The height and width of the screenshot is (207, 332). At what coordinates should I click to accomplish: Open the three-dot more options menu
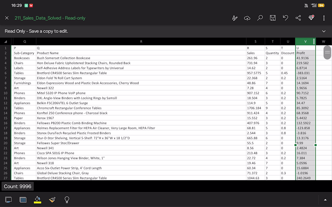point(324,18)
